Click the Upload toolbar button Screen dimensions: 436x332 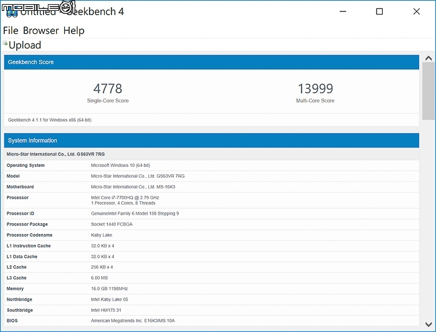pos(22,45)
